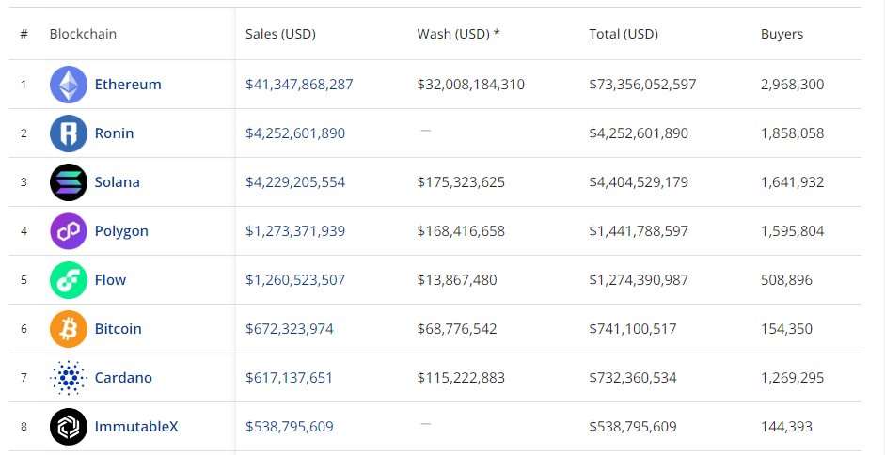885x455 pixels.
Task: Open the ImmutableX blockchain link
Action: (136, 426)
